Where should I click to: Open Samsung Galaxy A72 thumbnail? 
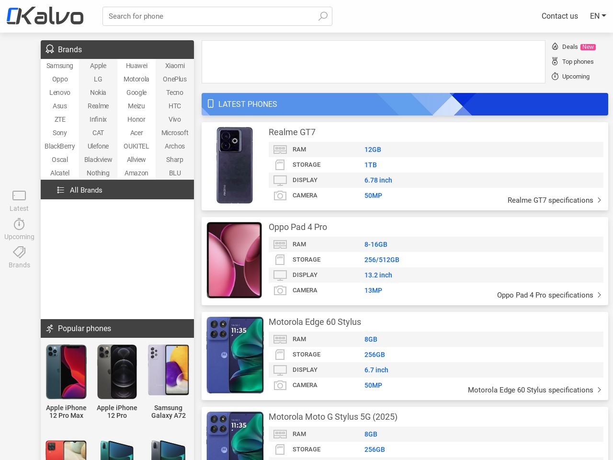[169, 370]
